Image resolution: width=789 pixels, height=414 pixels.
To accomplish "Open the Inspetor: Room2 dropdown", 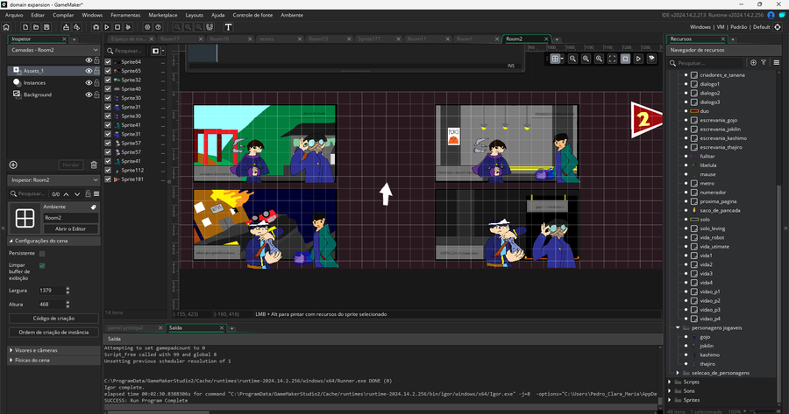I will click(53, 180).
